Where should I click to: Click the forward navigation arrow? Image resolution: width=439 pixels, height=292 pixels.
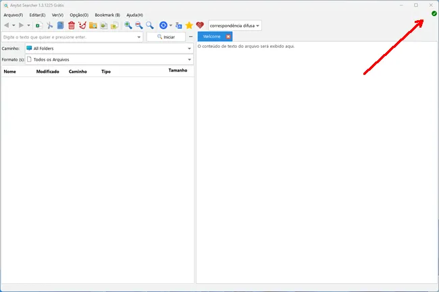tap(21, 26)
